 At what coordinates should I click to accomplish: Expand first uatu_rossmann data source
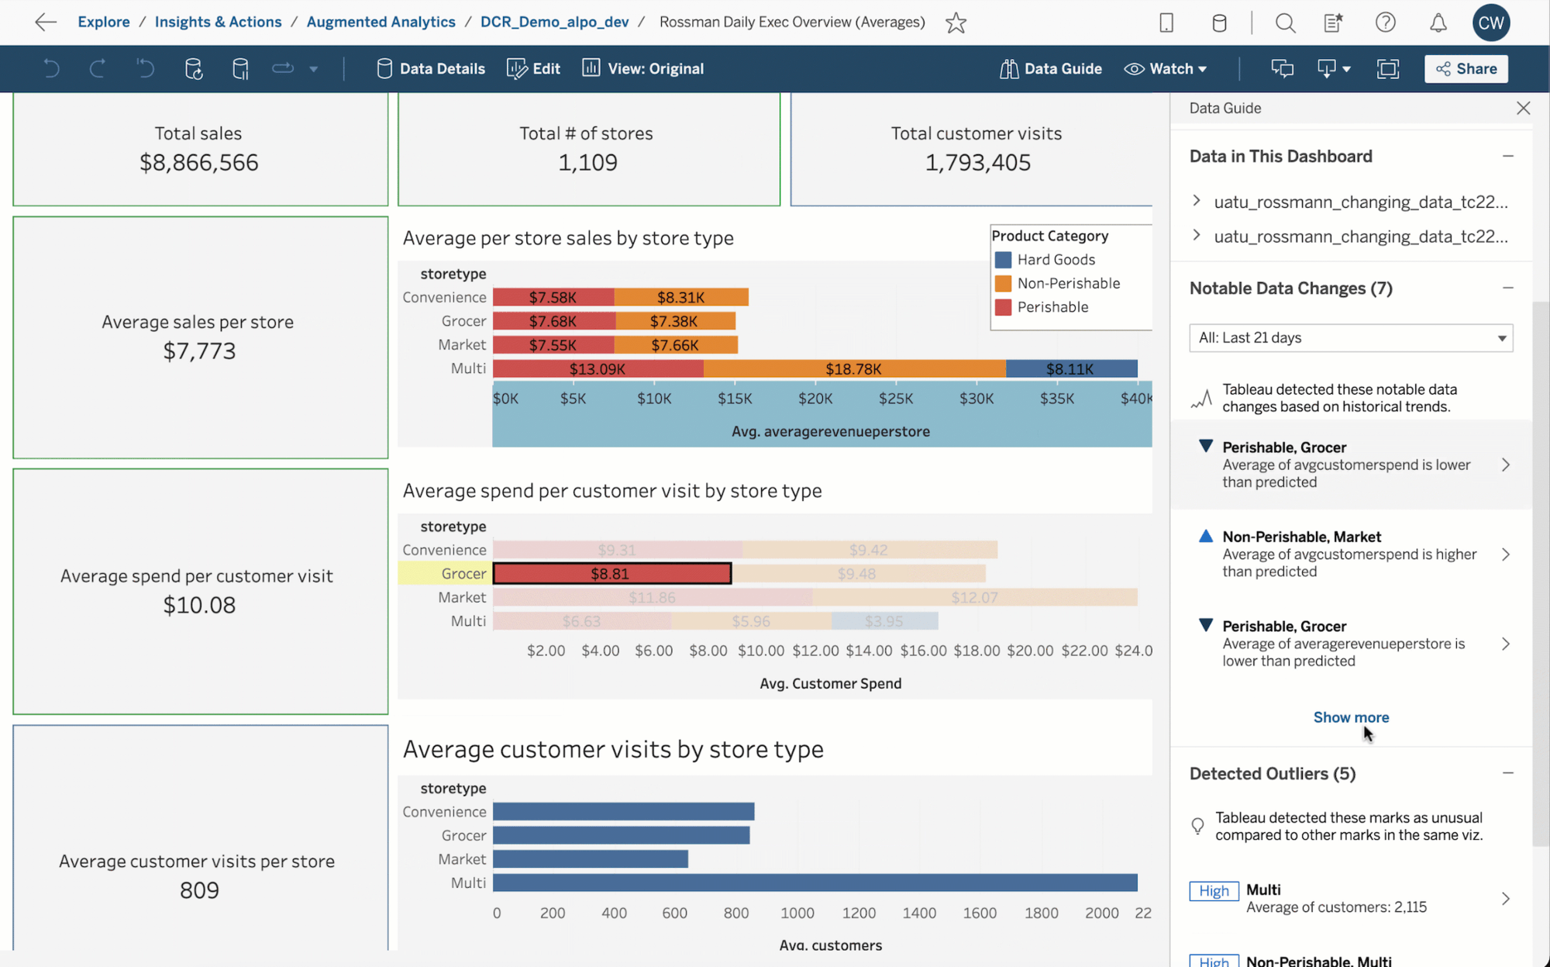1197,201
